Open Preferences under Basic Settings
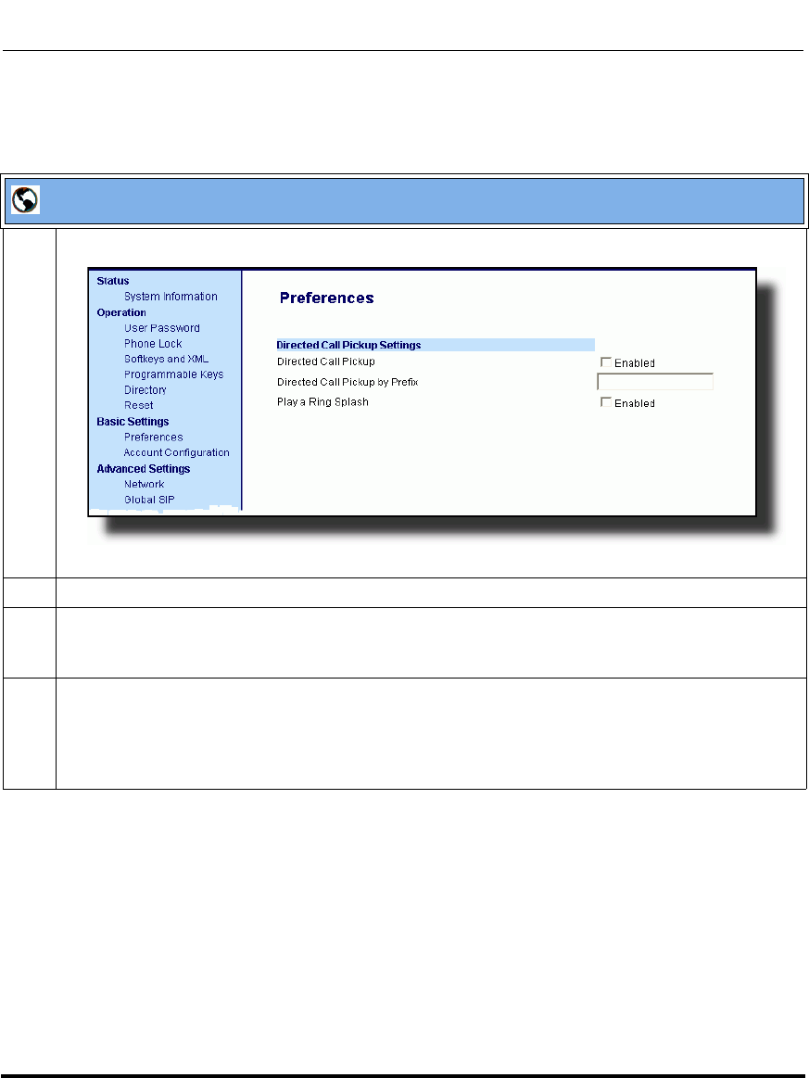This screenshot has width=809, height=1078. point(153,438)
